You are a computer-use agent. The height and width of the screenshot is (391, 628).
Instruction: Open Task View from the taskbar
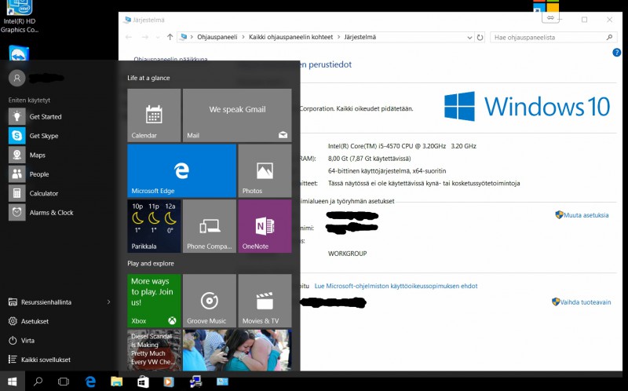point(64,382)
